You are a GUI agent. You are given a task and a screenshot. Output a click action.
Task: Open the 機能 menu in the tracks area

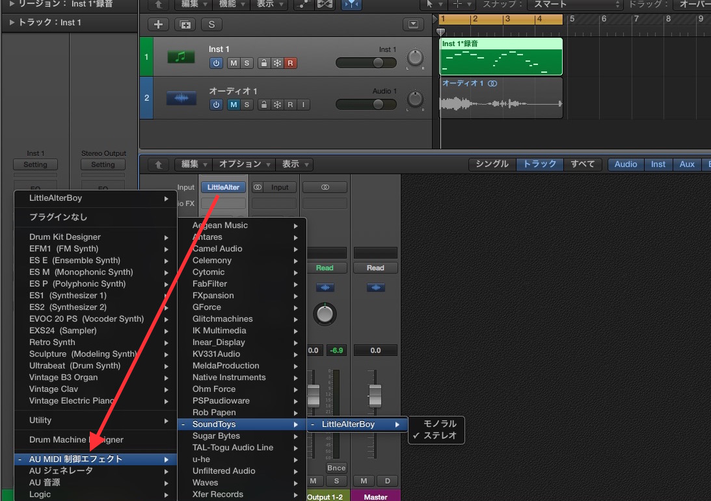[232, 4]
